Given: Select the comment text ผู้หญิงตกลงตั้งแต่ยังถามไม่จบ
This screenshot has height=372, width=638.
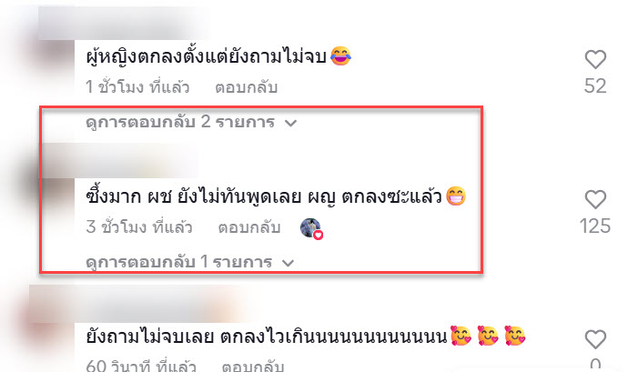Looking at the screenshot, I should (207, 56).
